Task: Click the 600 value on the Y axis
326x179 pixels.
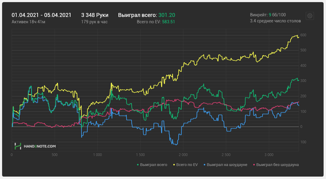Action: (x=303, y=35)
